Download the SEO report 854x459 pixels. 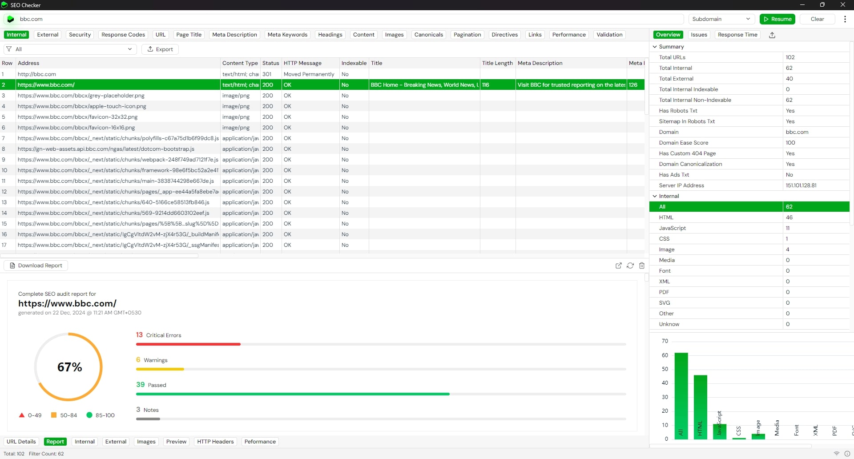[x=36, y=266]
